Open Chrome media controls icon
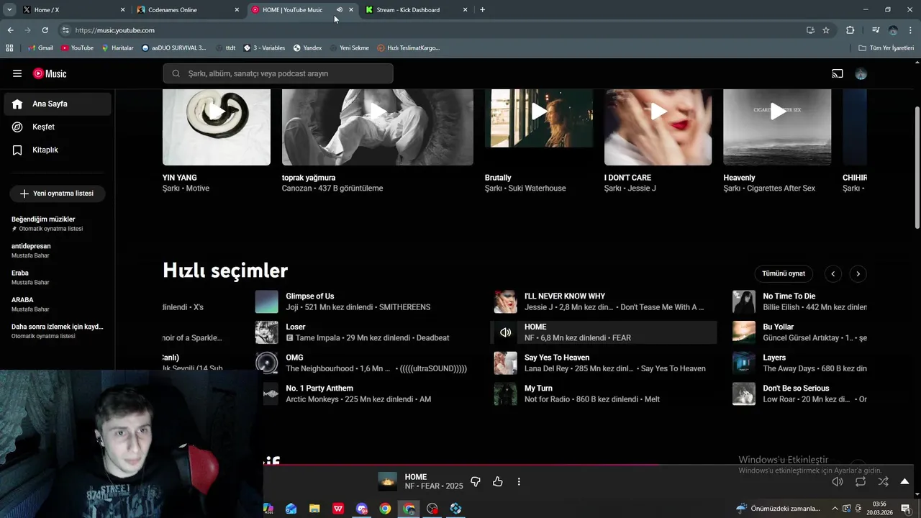Viewport: 921px width, 518px height. (876, 30)
